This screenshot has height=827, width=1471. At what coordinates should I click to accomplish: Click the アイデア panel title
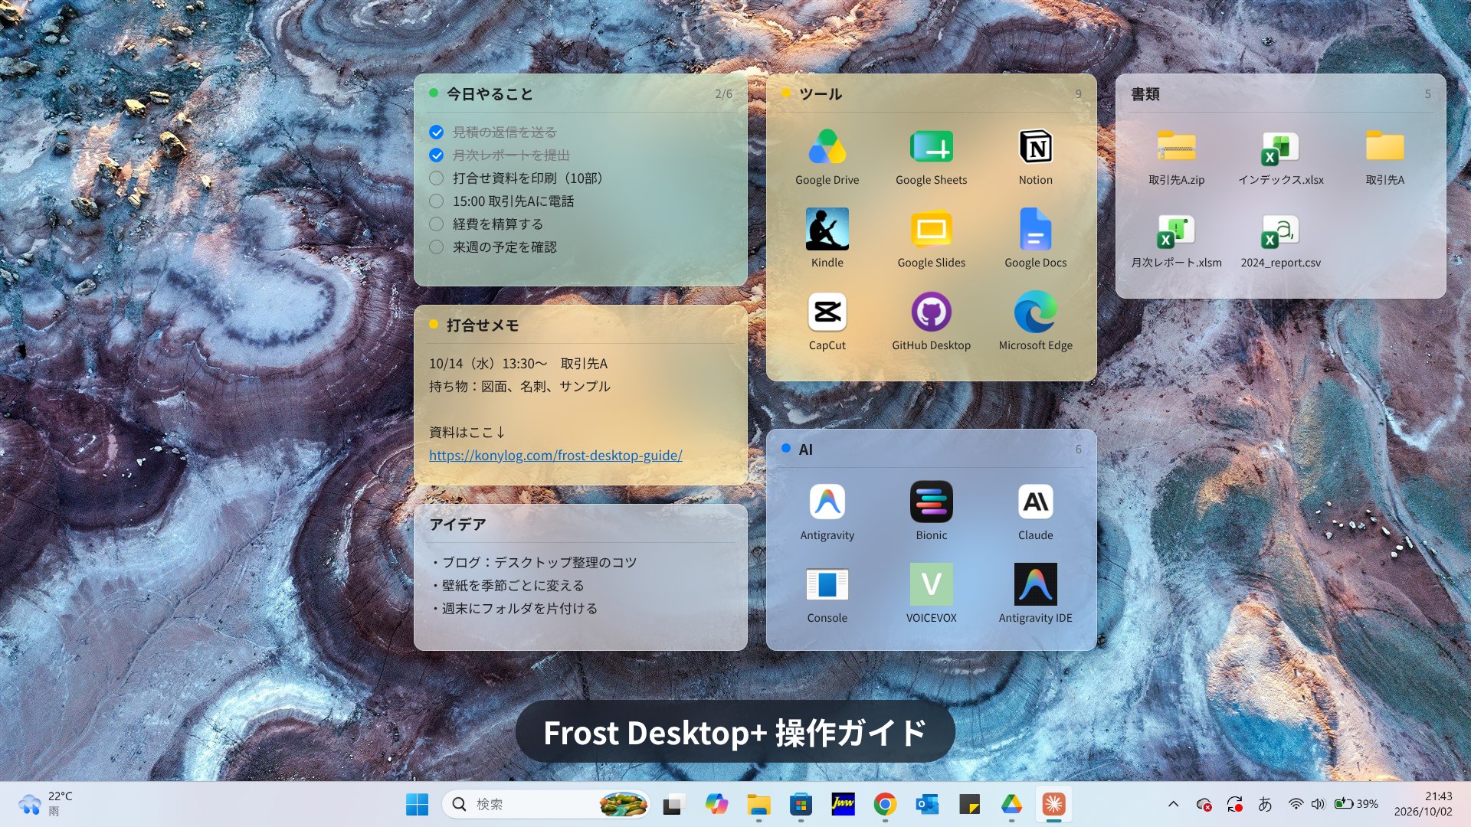(x=457, y=525)
